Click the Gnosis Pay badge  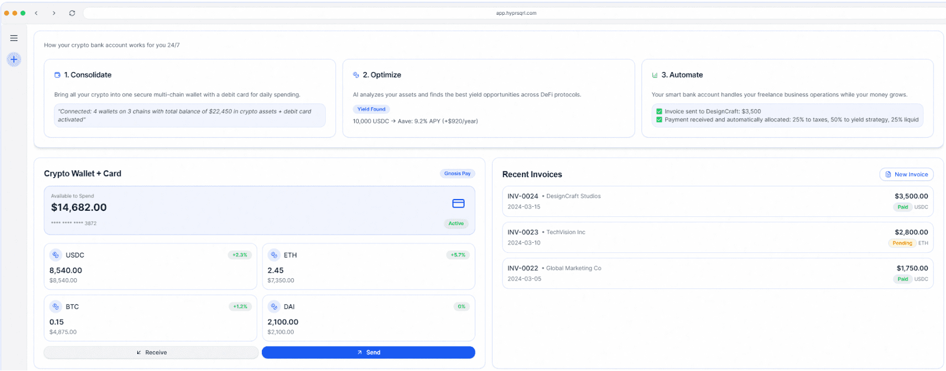(457, 174)
